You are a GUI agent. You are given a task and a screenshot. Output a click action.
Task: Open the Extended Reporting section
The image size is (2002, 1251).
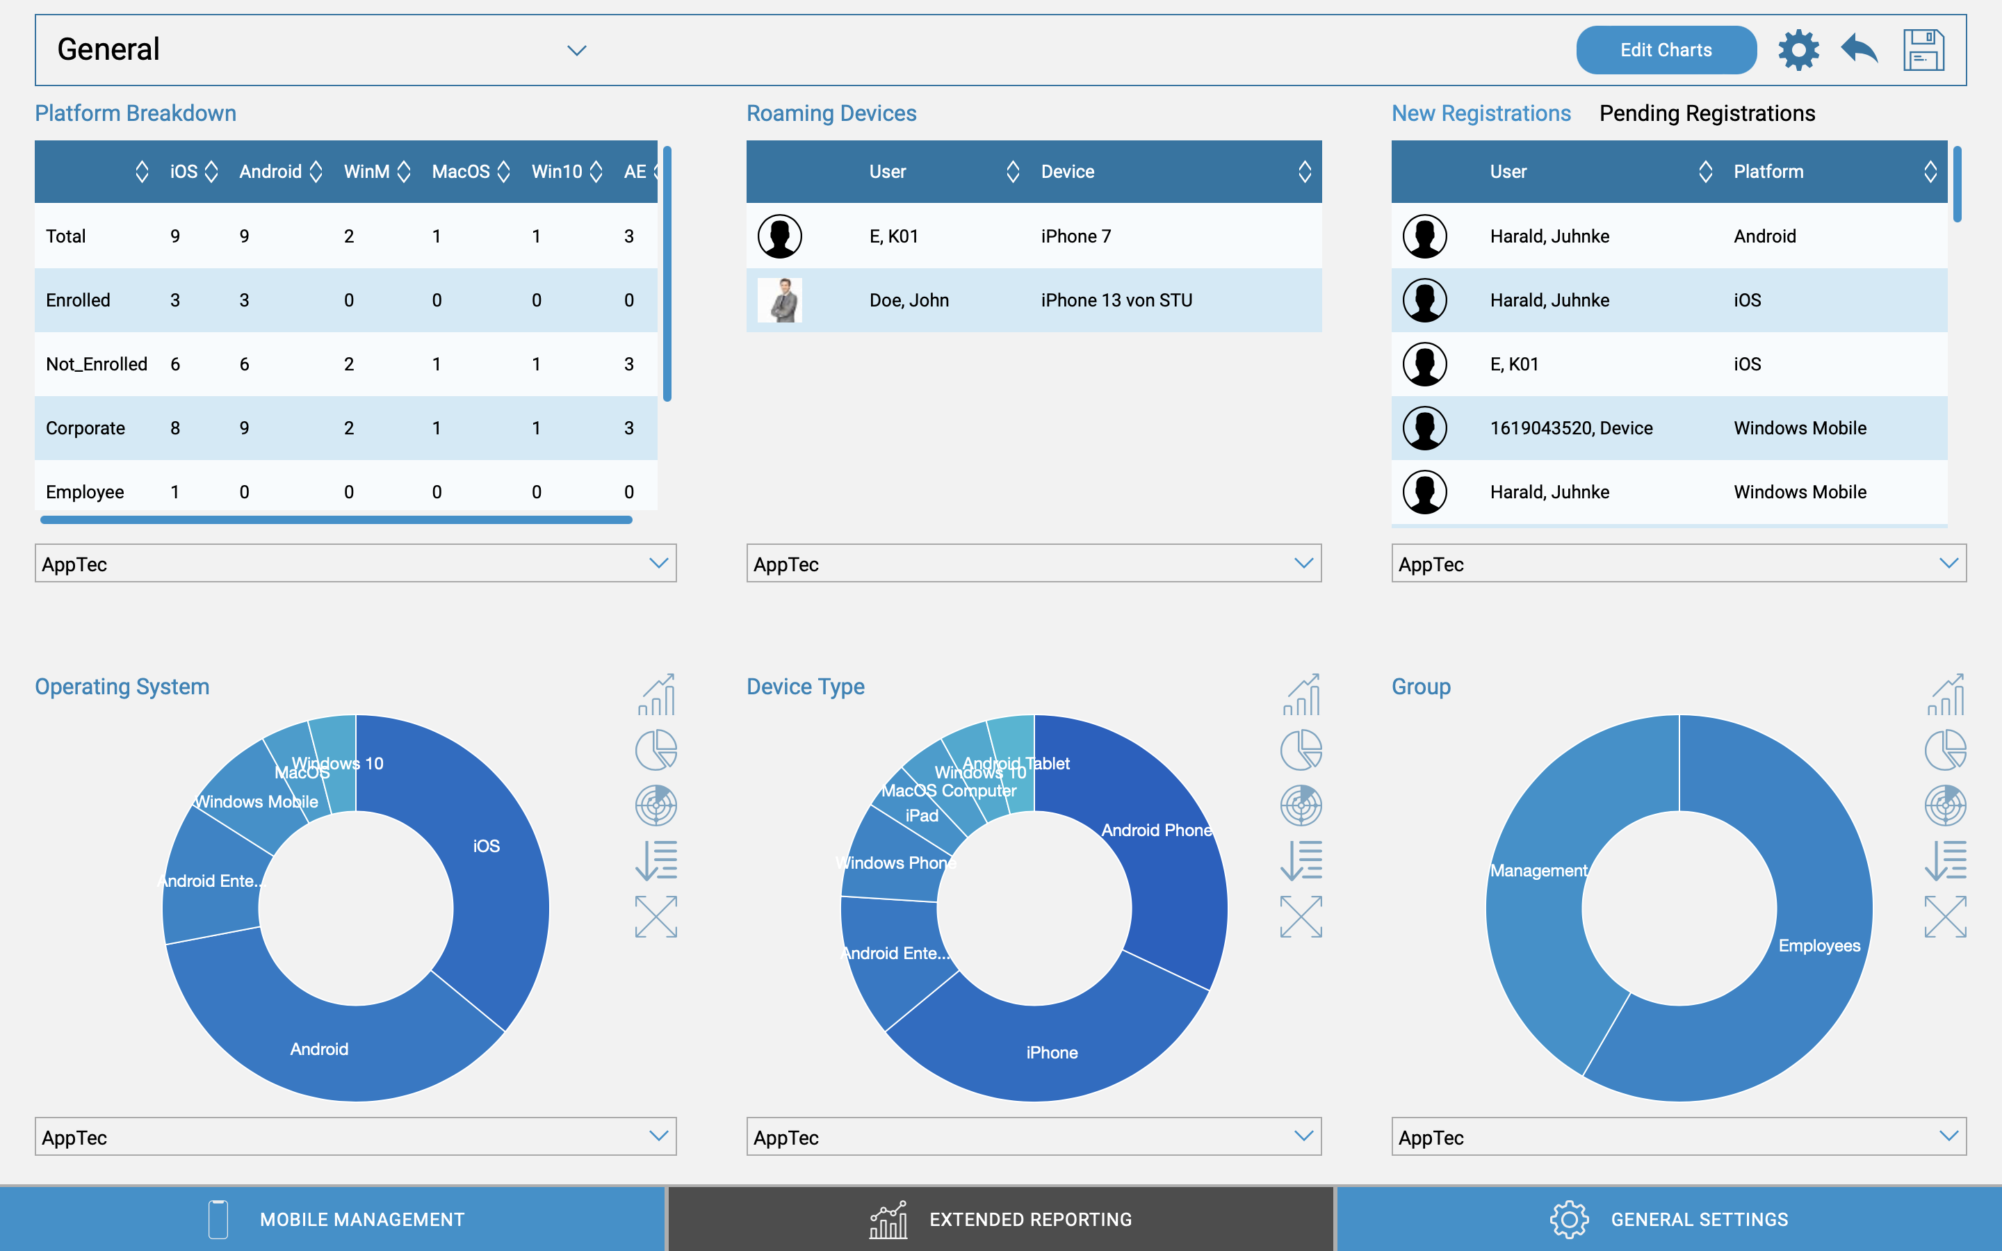[x=1029, y=1219]
